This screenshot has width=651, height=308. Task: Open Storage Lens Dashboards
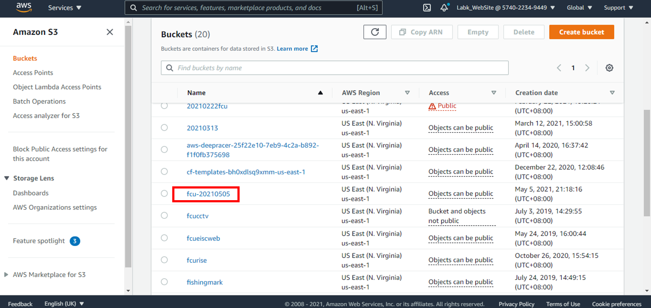[31, 193]
